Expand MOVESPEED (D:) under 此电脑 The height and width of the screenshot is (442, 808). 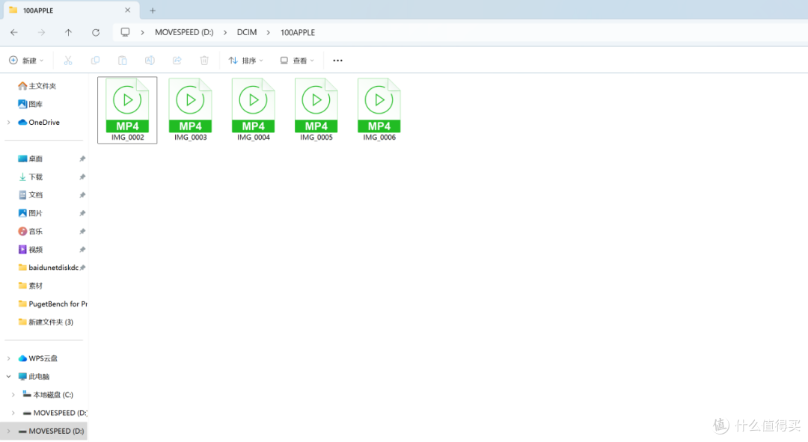tap(13, 413)
